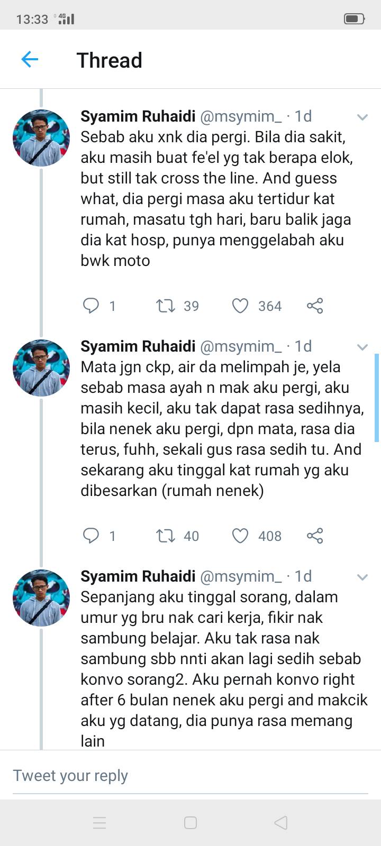Open options chevron on first tweet

tap(362, 117)
